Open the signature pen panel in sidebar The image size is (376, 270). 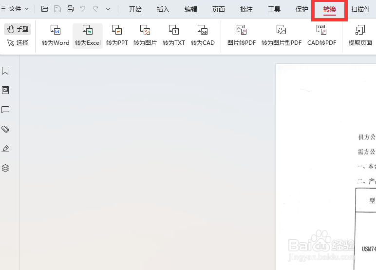(5, 149)
